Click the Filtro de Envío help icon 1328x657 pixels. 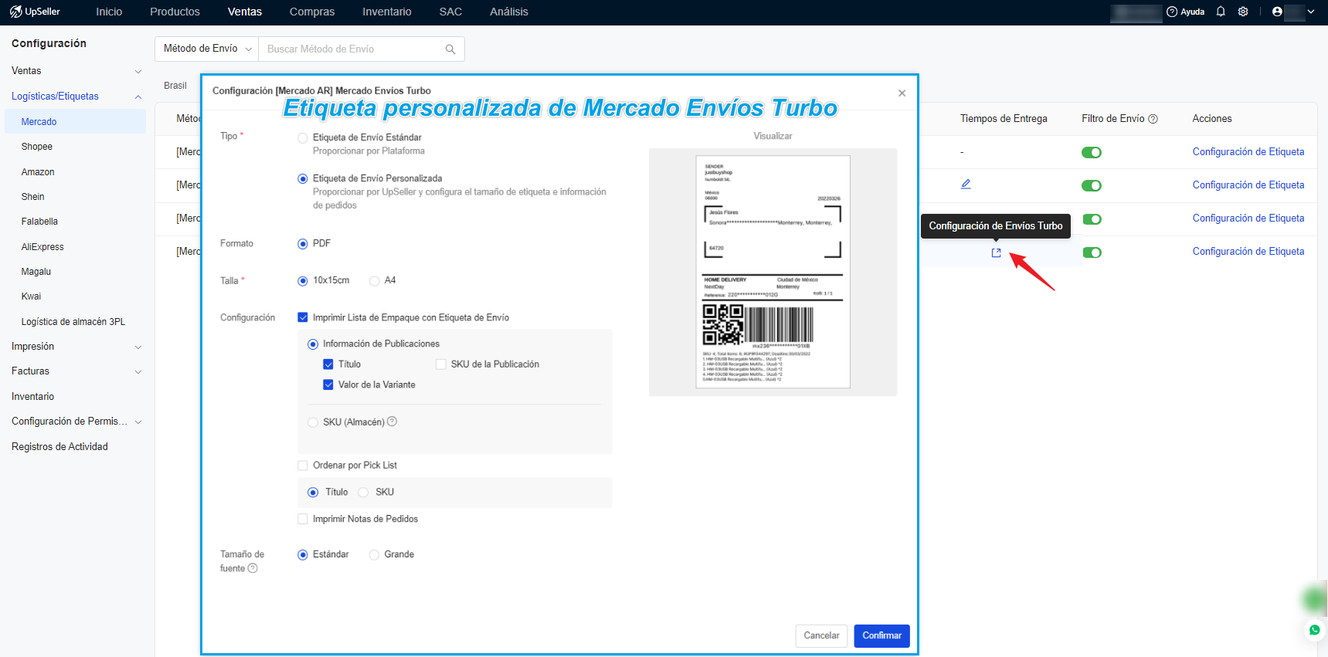(1153, 119)
